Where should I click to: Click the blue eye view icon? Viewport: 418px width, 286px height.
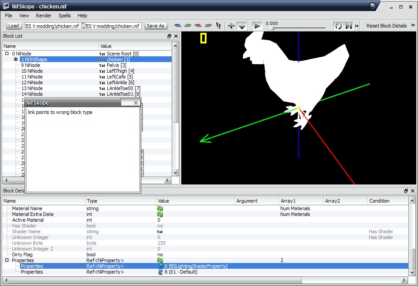[x=178, y=26]
